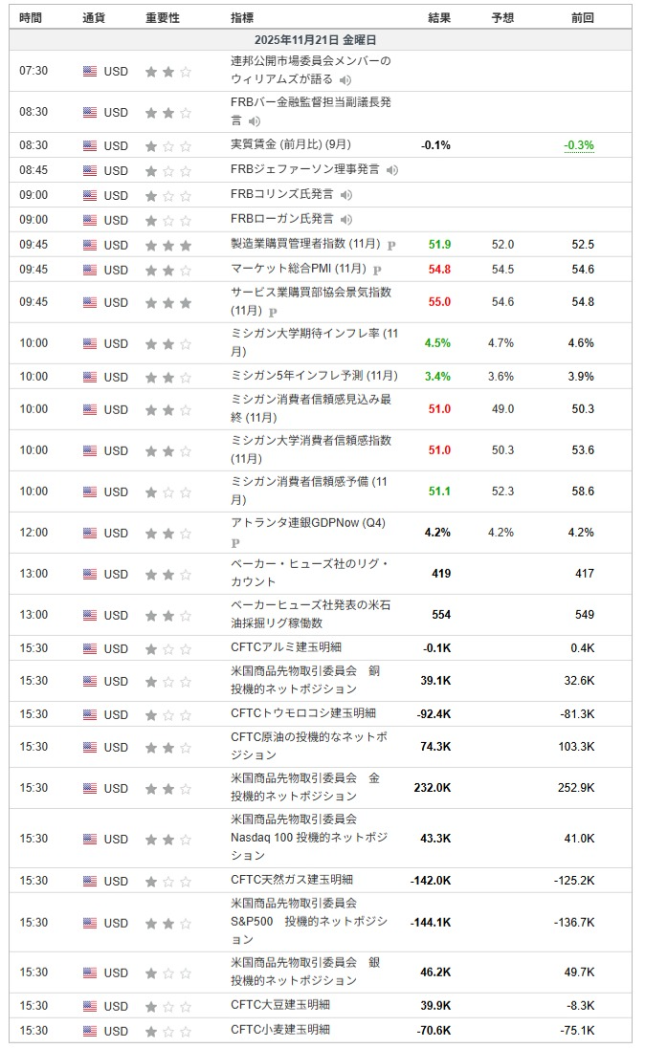Click speaker icon beside FRBローガン氏発言
Viewport: 645px width, 1049px height.
[346, 220]
